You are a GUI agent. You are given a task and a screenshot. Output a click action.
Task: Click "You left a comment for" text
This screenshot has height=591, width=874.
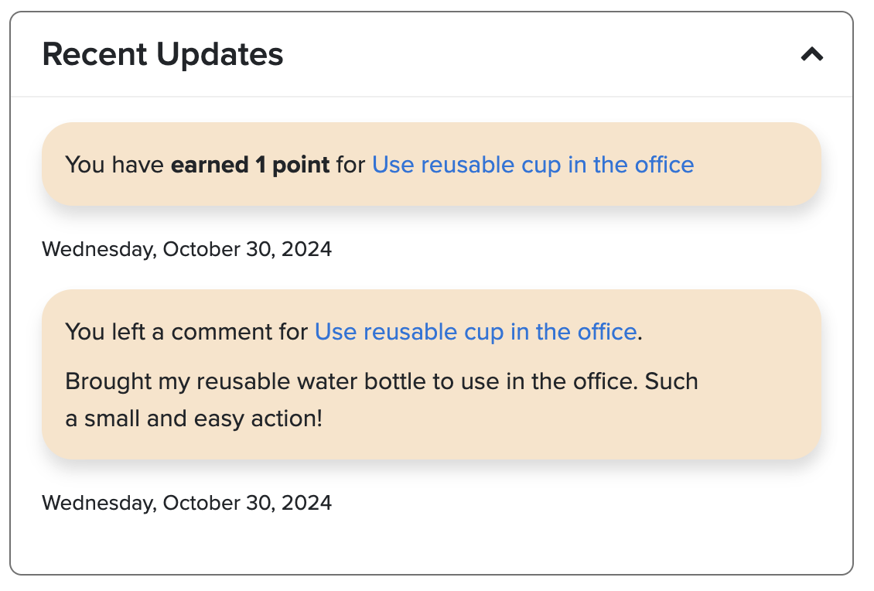tap(186, 332)
